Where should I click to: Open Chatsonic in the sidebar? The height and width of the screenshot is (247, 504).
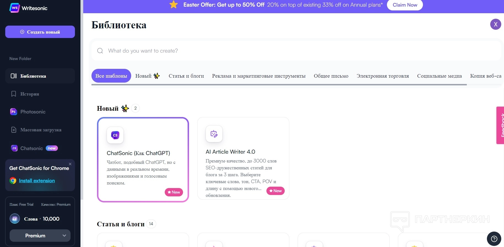tap(40, 148)
